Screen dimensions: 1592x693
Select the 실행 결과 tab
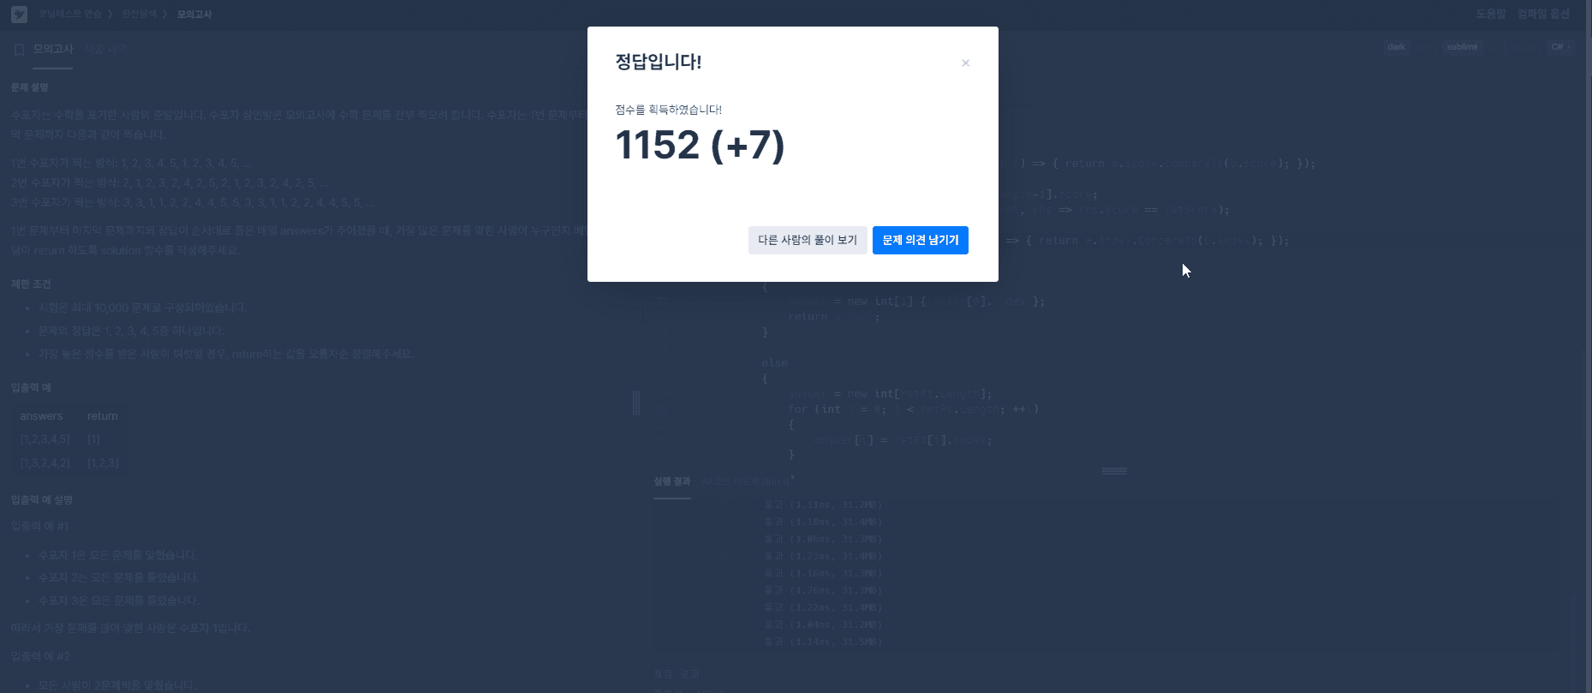click(672, 481)
